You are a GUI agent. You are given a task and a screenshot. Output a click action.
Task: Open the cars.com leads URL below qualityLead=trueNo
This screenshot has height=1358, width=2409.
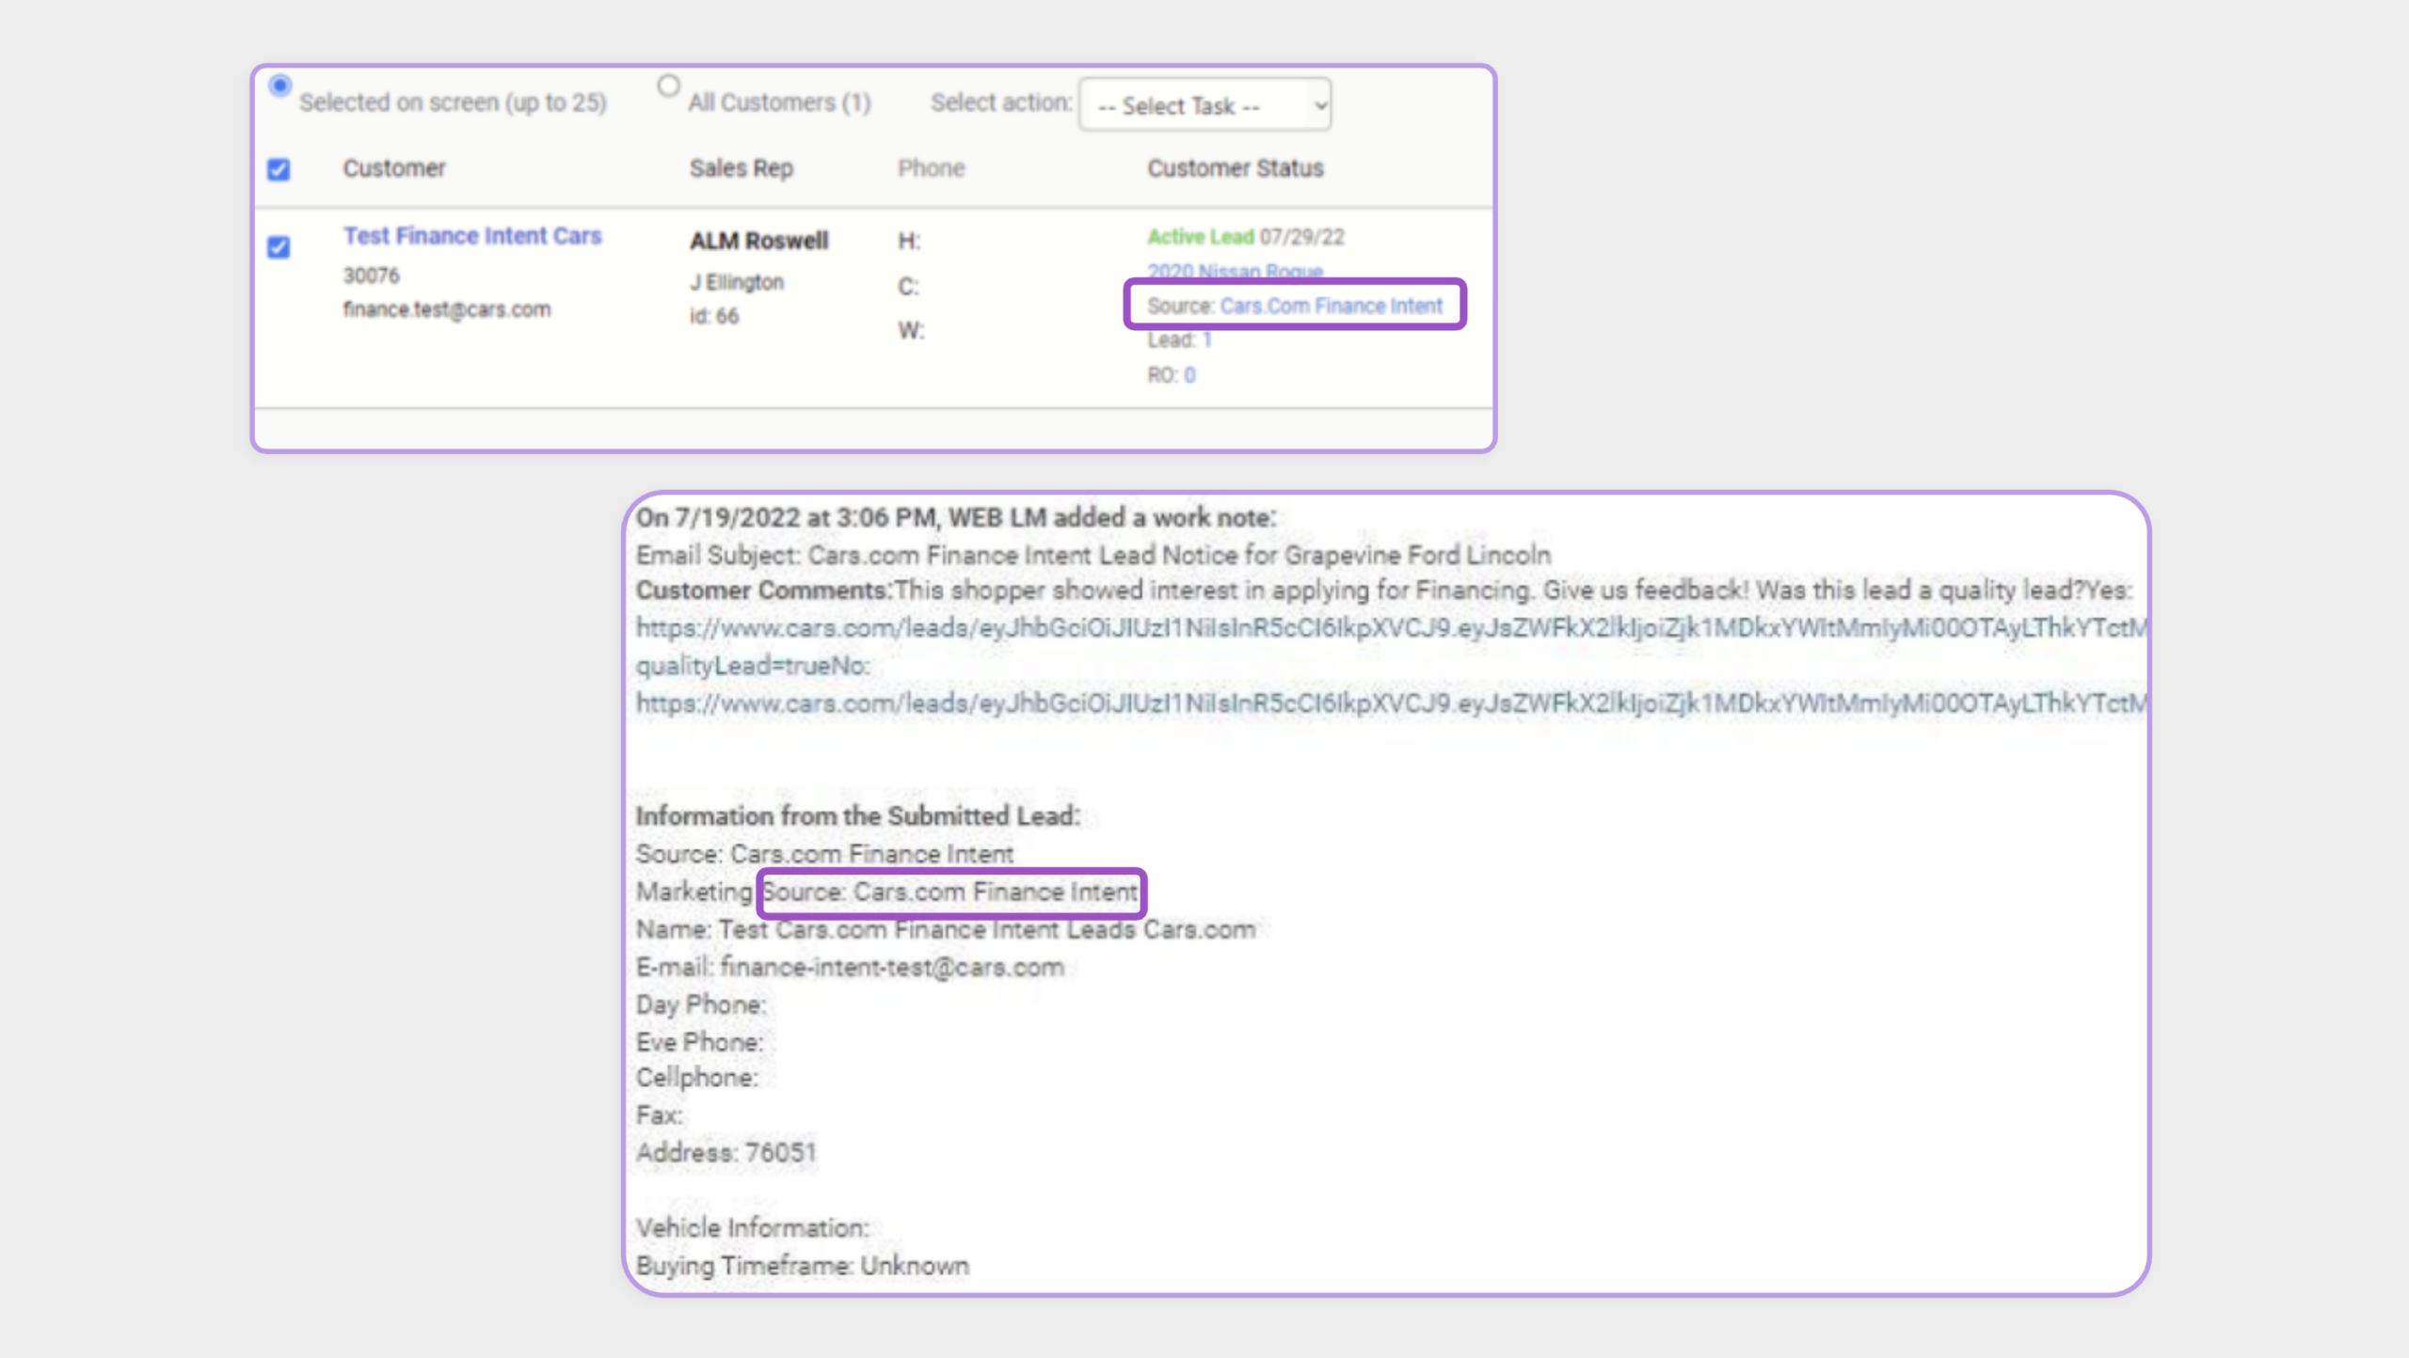(x=1391, y=703)
